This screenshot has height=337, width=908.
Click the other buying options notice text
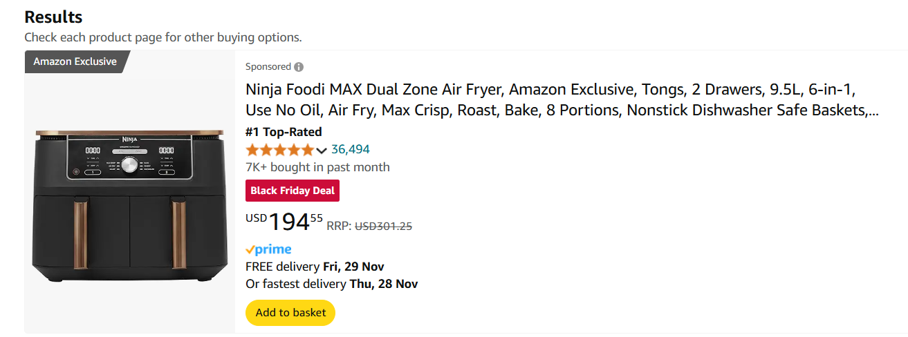pos(163,37)
